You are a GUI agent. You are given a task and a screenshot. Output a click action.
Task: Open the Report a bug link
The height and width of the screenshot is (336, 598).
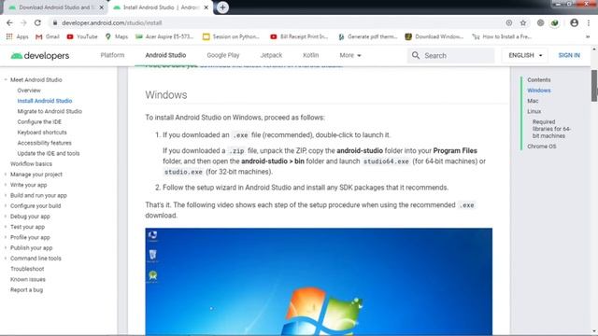[27, 290]
